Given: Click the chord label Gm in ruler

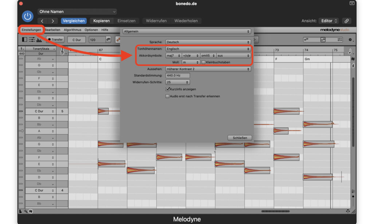Looking at the screenshot, I should point(307,59).
